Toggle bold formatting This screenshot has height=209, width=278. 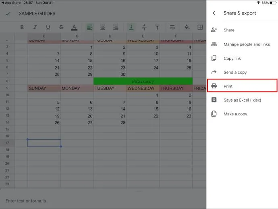[22, 27]
